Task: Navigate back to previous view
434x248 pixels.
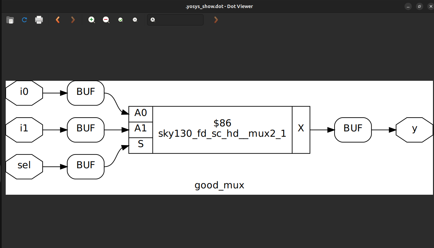Action: tap(57, 20)
